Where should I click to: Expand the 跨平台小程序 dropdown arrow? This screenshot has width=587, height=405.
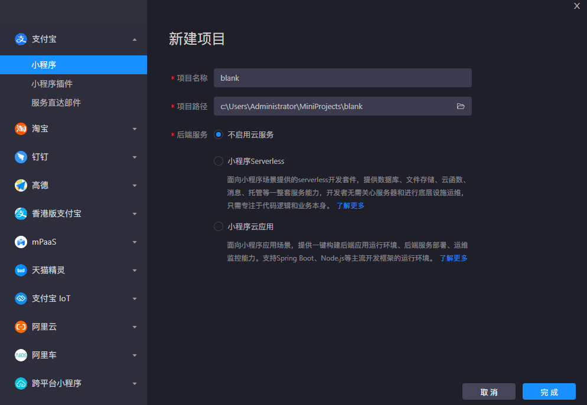(x=135, y=384)
